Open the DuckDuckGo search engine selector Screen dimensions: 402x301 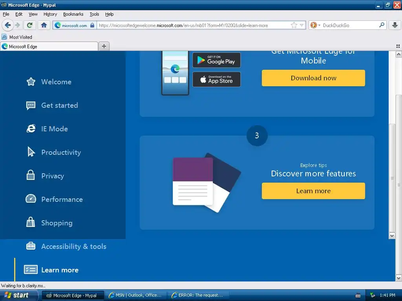(x=315, y=25)
